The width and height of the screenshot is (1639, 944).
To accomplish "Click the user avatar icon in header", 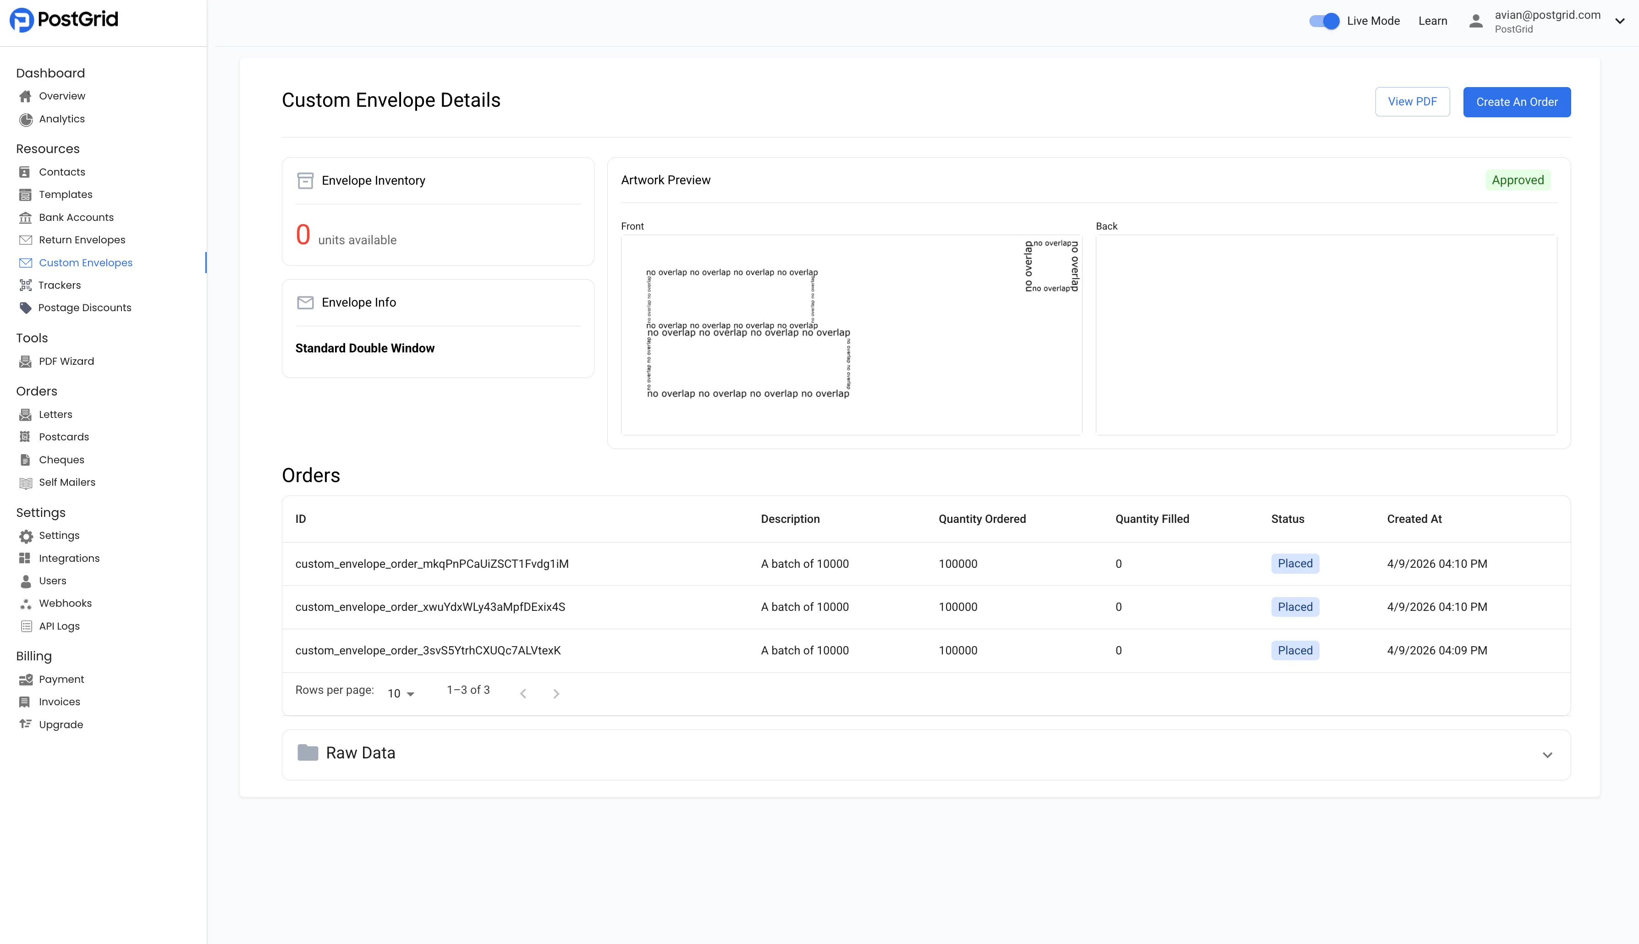I will pyautogui.click(x=1476, y=21).
